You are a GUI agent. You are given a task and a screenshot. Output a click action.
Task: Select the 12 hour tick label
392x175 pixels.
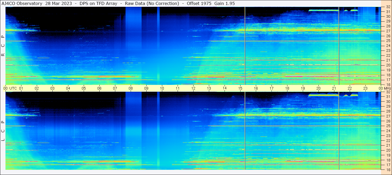[193, 88]
